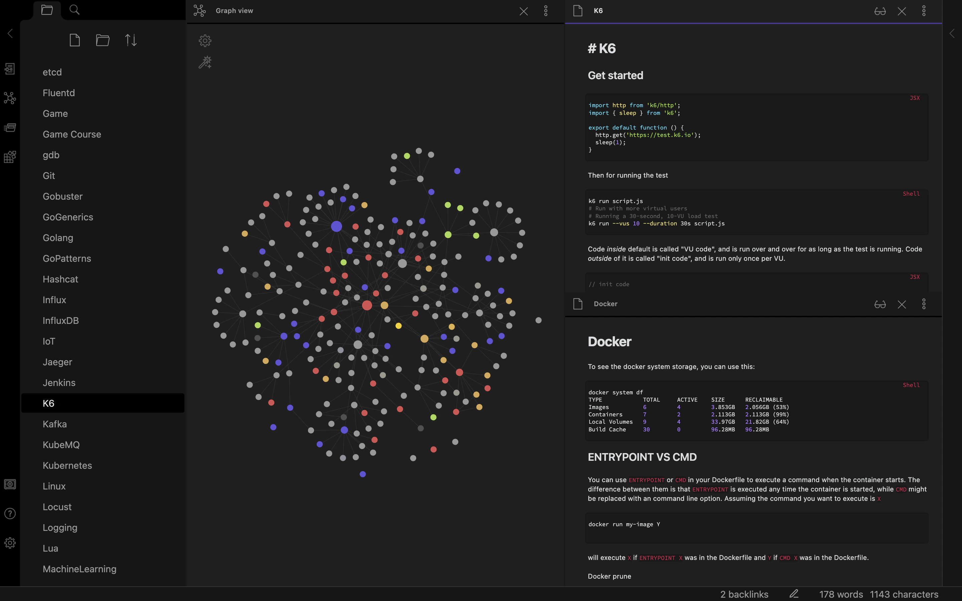Image resolution: width=962 pixels, height=601 pixels.
Task: Open graph view from left ribbon
Action: click(10, 98)
